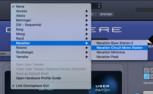
Task: Open the Behringer submenu
Action: click(51, 20)
